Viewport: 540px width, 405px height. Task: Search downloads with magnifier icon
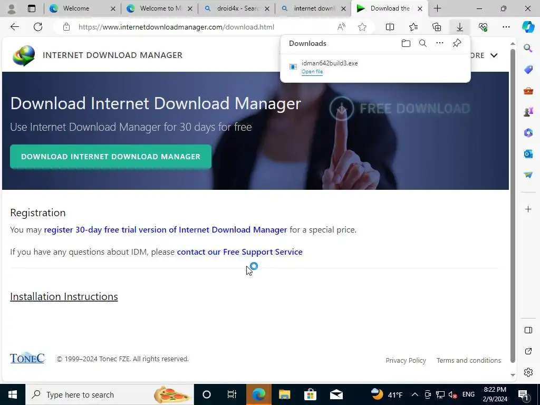[x=423, y=43]
